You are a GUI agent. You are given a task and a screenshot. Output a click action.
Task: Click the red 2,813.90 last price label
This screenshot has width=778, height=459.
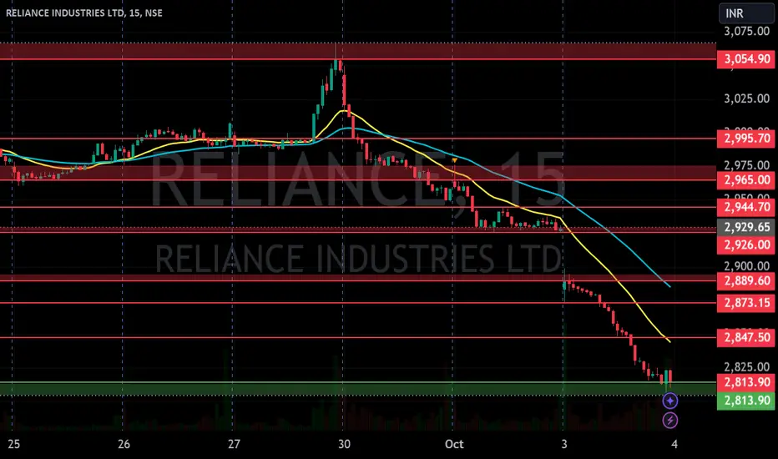click(x=745, y=382)
